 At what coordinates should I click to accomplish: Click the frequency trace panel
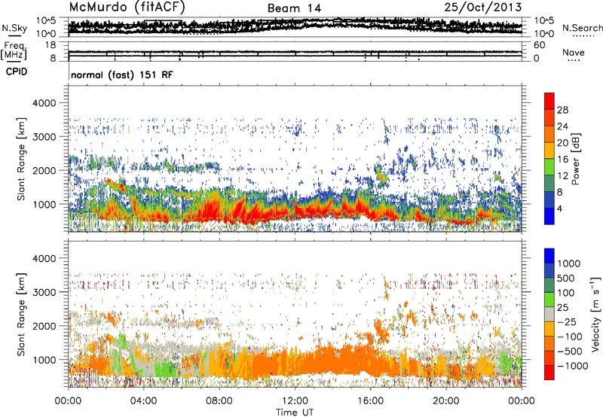(295, 51)
